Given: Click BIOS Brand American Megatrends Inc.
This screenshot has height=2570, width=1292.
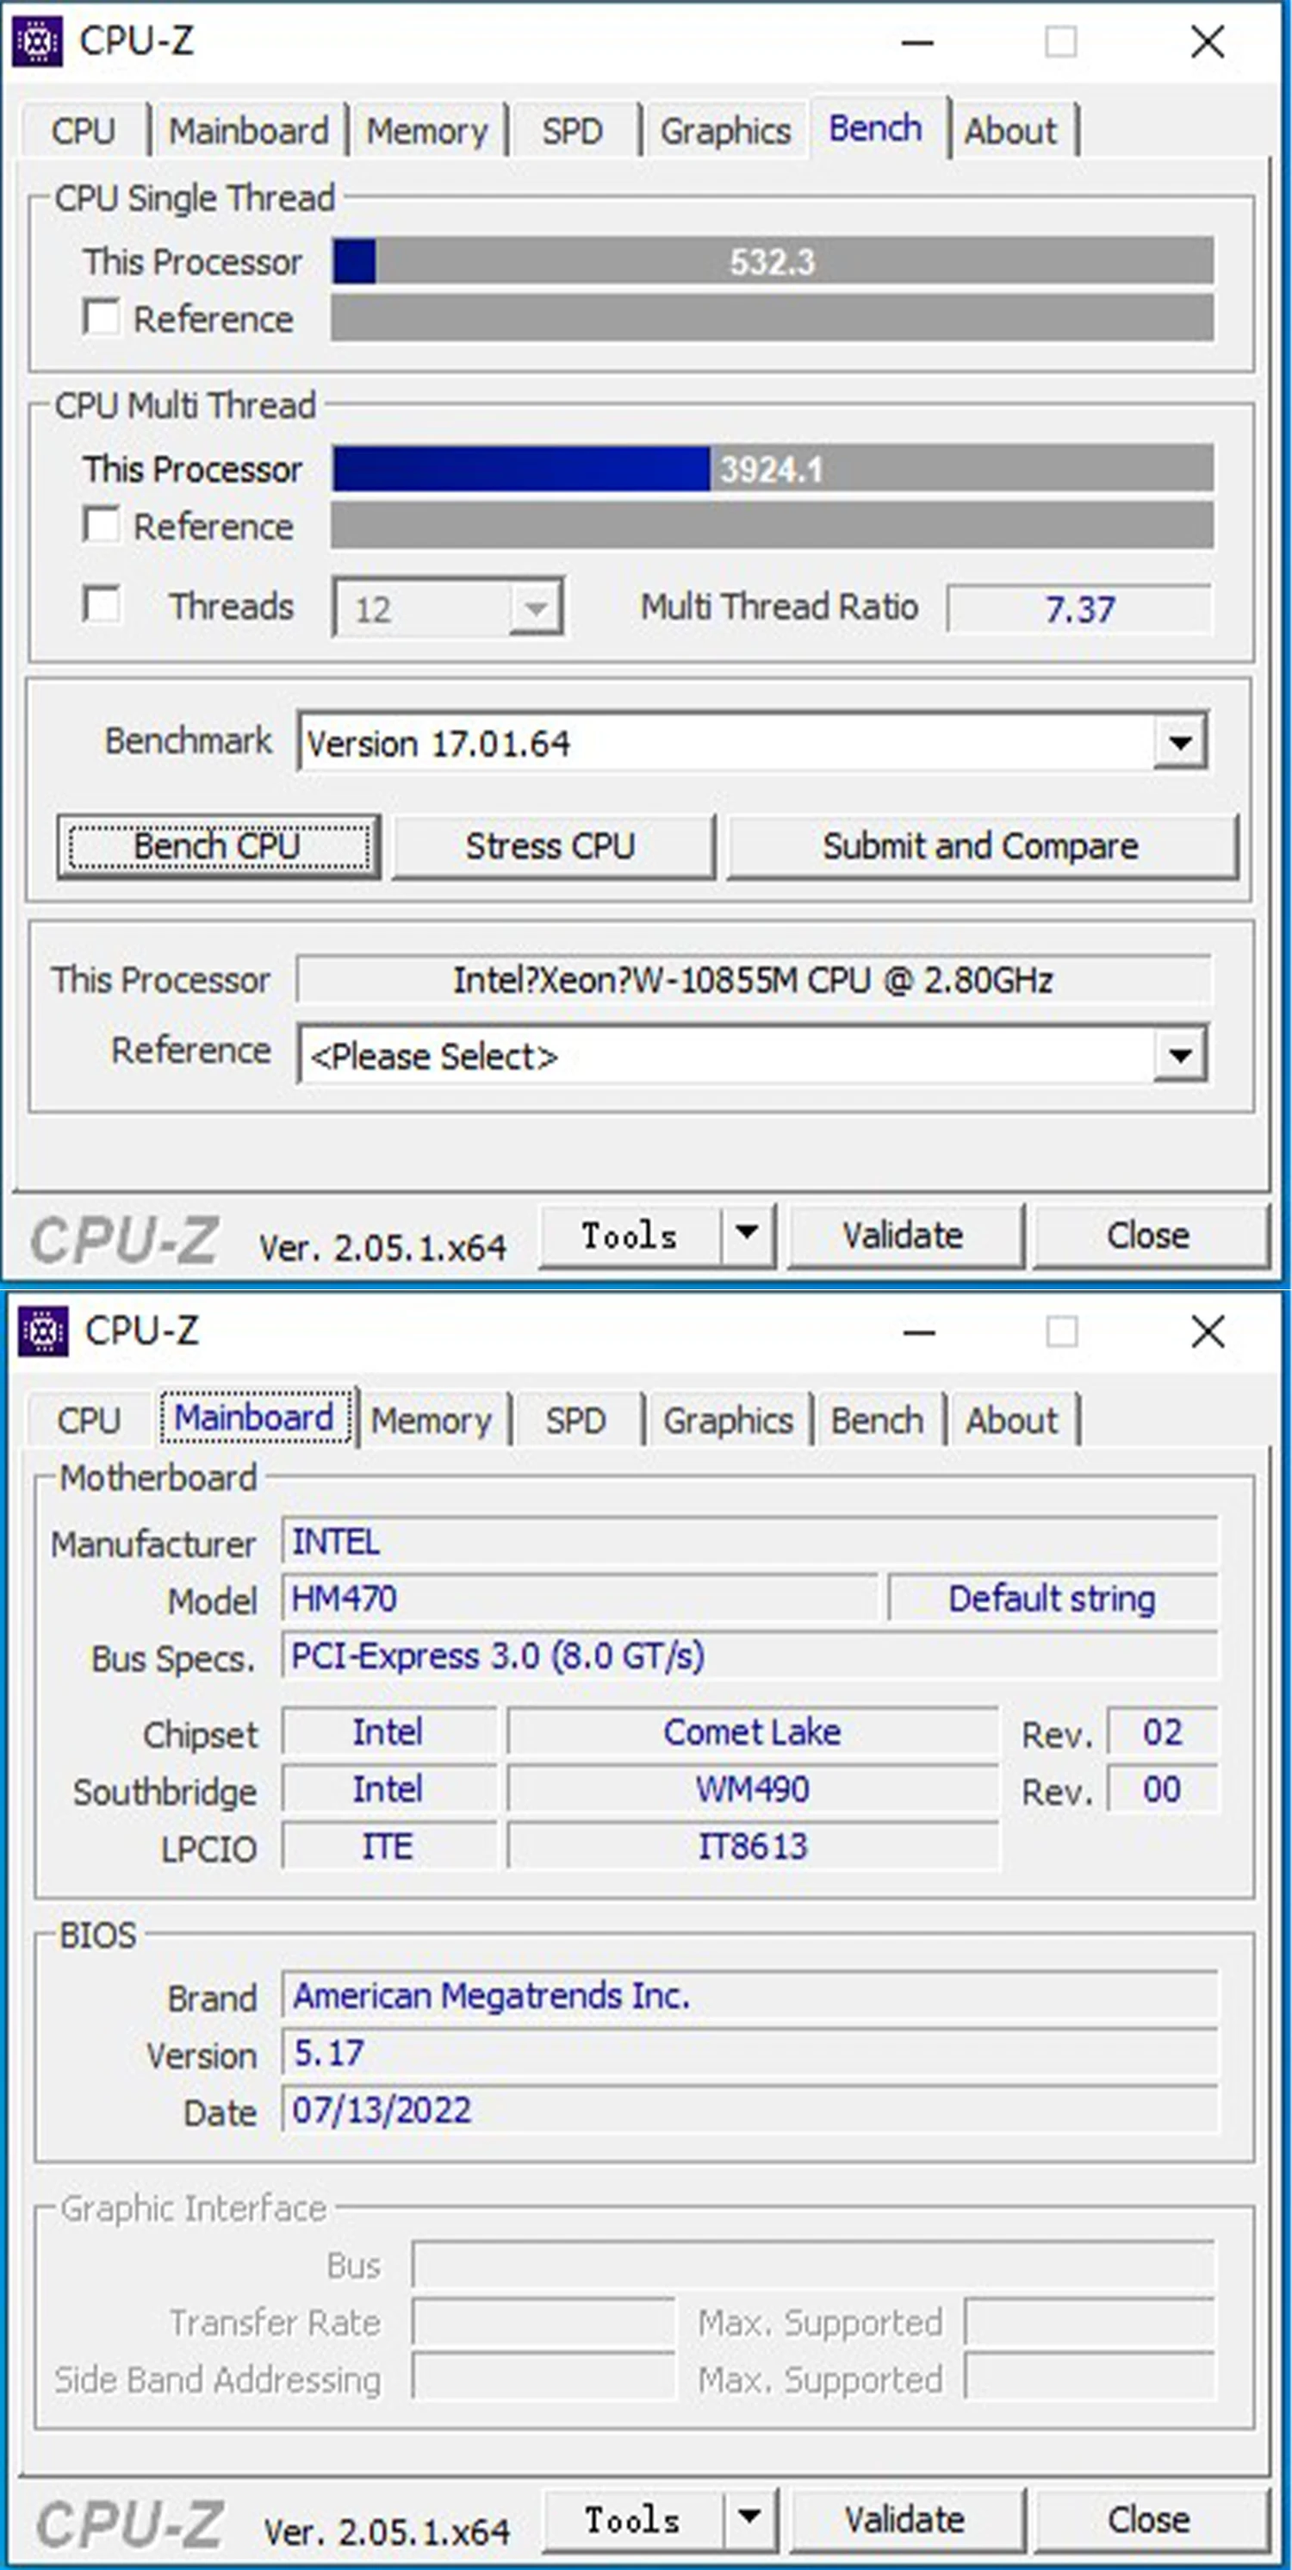Looking at the screenshot, I should 749,1995.
